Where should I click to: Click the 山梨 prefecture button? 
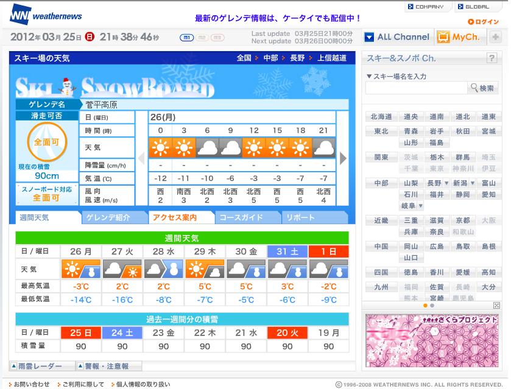coord(411,183)
